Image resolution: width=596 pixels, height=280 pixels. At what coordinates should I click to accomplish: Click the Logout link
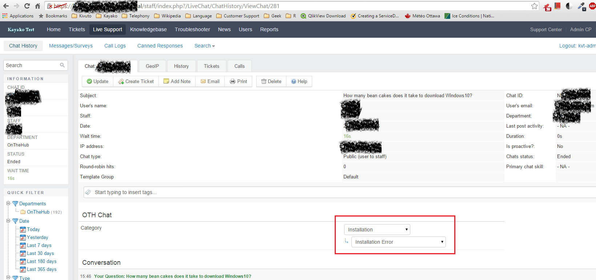point(577,46)
